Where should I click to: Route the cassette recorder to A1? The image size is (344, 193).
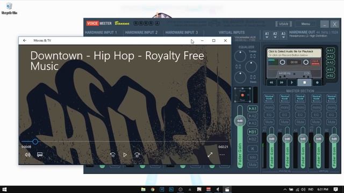(x=330, y=50)
